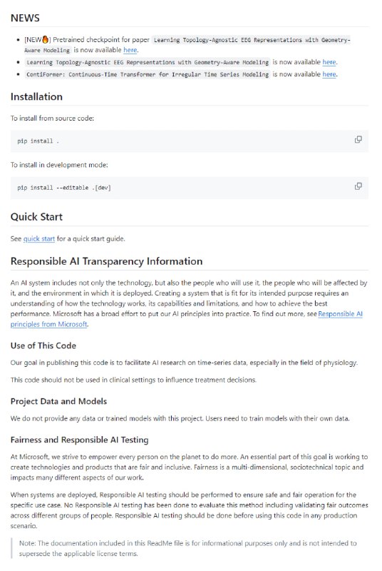Click the NEWS section heading

pyautogui.click(x=25, y=18)
